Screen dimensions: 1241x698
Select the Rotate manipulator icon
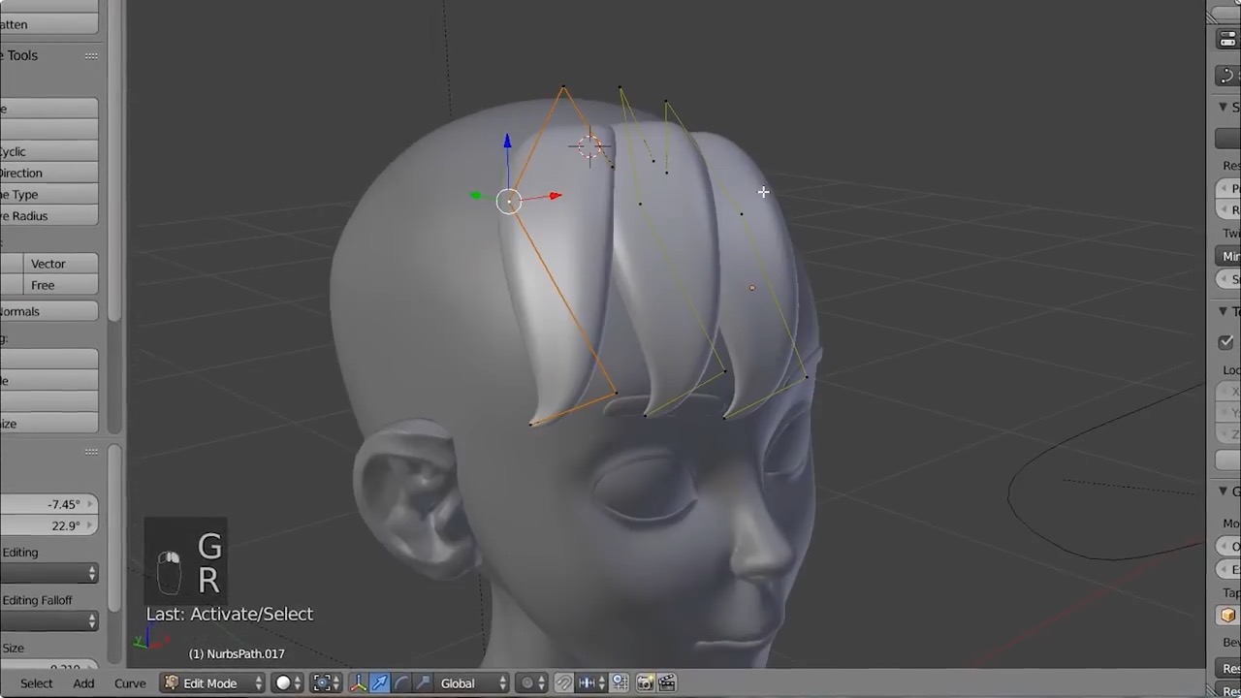(x=399, y=683)
